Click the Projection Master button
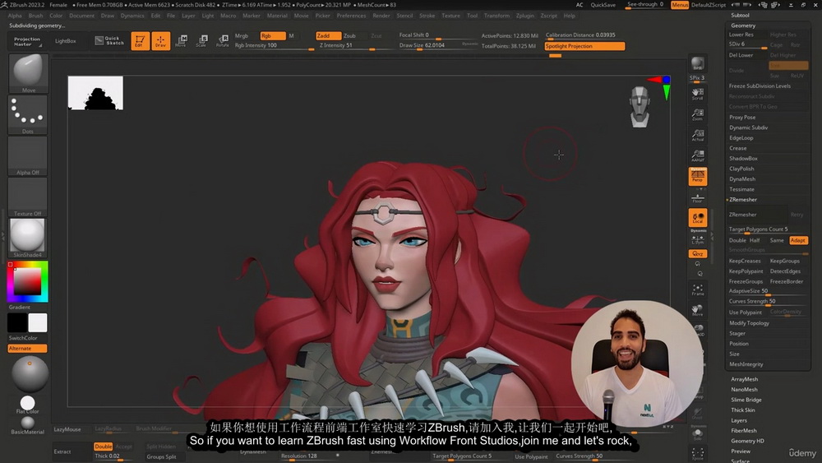Image resolution: width=822 pixels, height=463 pixels. coord(27,41)
